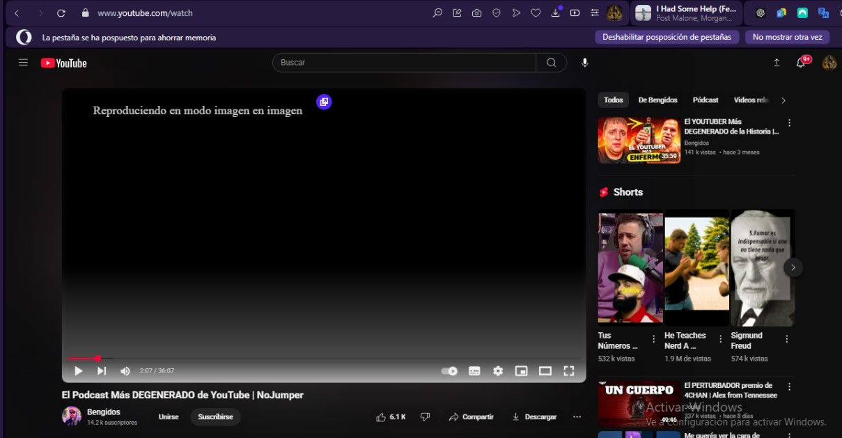Dislike the video with thumbs down
This screenshot has height=438, width=842.
pyautogui.click(x=425, y=417)
